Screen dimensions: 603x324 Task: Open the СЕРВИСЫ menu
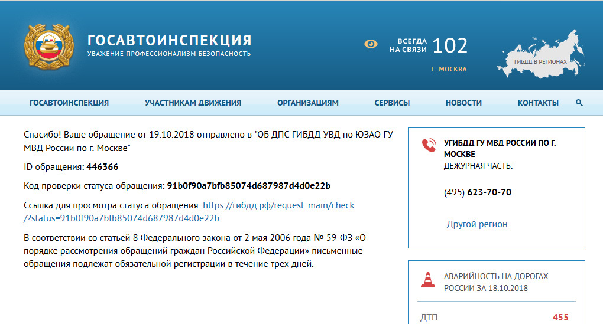(392, 103)
